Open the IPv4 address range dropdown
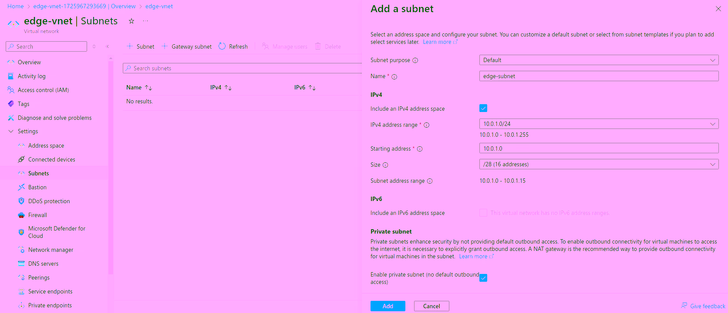This screenshot has height=313, width=728. click(x=599, y=124)
